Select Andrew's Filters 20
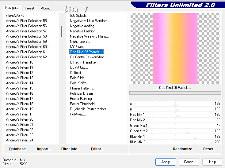Image resolution: width=225 pixels, height=168 pixels. click(x=20, y=119)
